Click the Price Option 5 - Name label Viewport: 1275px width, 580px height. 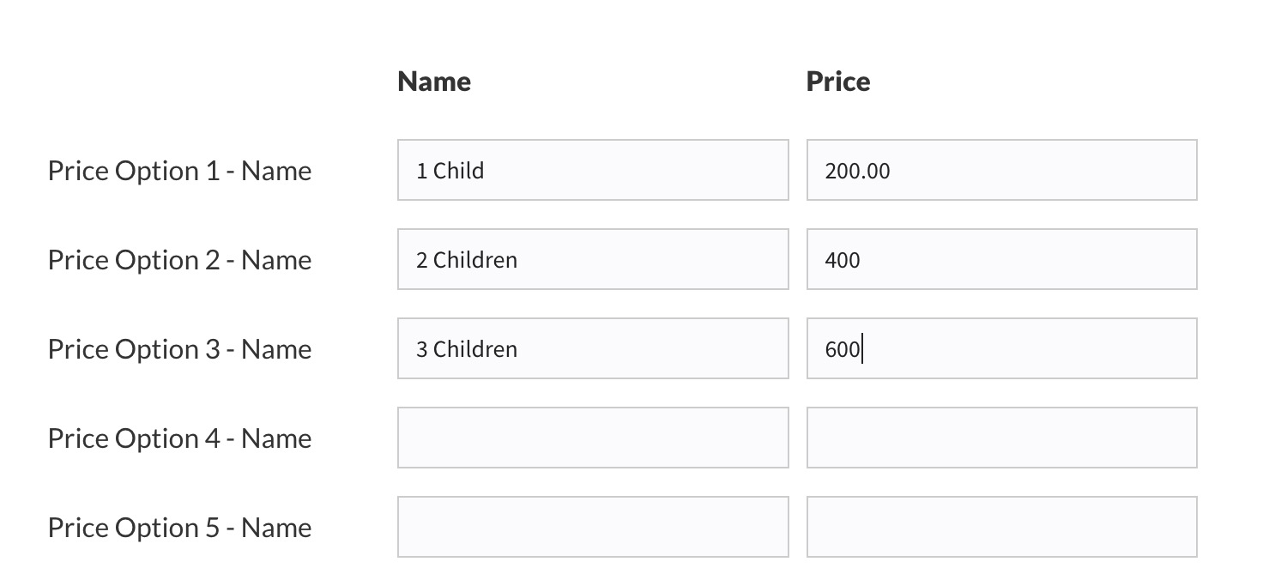(179, 528)
